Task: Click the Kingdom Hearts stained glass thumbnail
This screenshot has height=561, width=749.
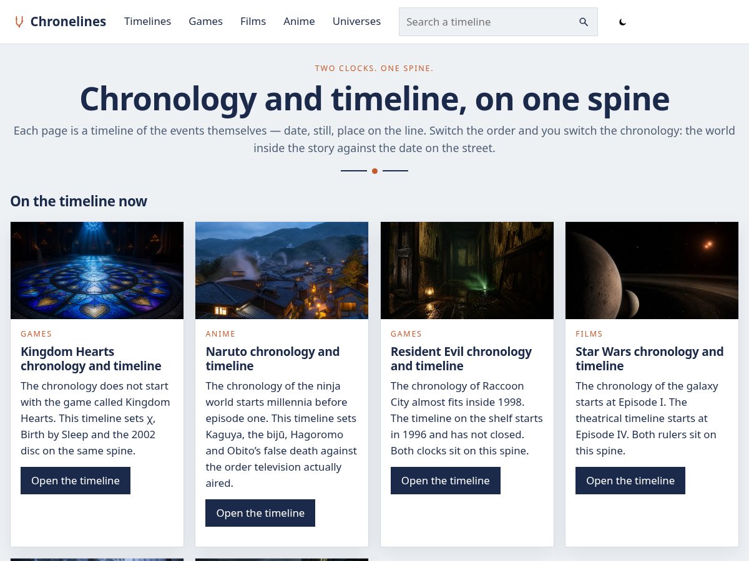Action: 97,271
